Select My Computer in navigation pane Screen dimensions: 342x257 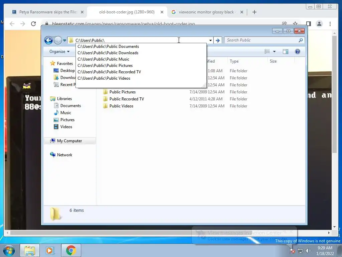pos(69,141)
